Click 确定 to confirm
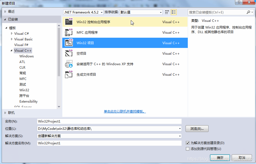The height and width of the screenshot is (164, 256). pos(220,158)
